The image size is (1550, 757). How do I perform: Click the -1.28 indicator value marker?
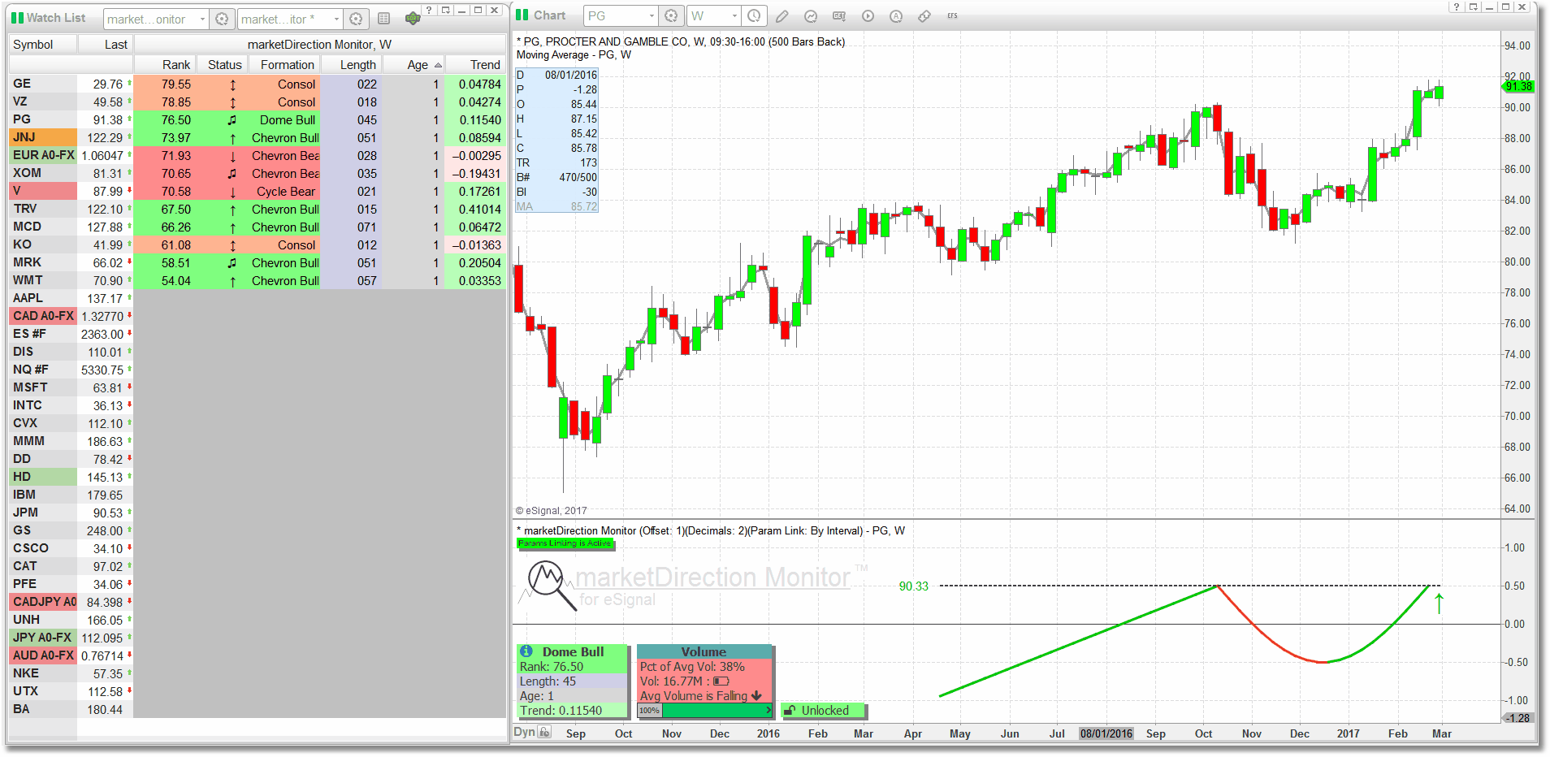pyautogui.click(x=1518, y=718)
